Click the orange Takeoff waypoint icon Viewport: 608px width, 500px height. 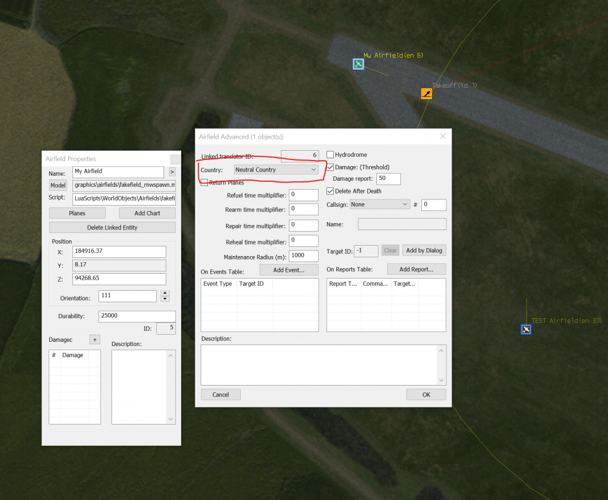pos(427,93)
